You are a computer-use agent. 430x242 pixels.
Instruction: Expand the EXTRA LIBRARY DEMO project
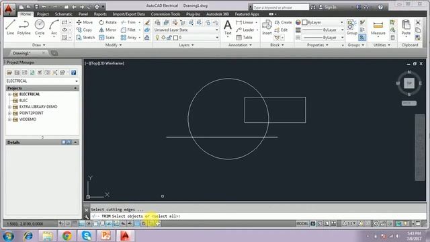(x=9, y=107)
